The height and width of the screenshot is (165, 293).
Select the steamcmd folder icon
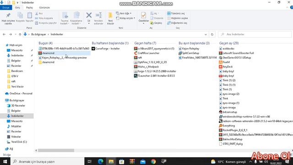[x=40, y=62]
